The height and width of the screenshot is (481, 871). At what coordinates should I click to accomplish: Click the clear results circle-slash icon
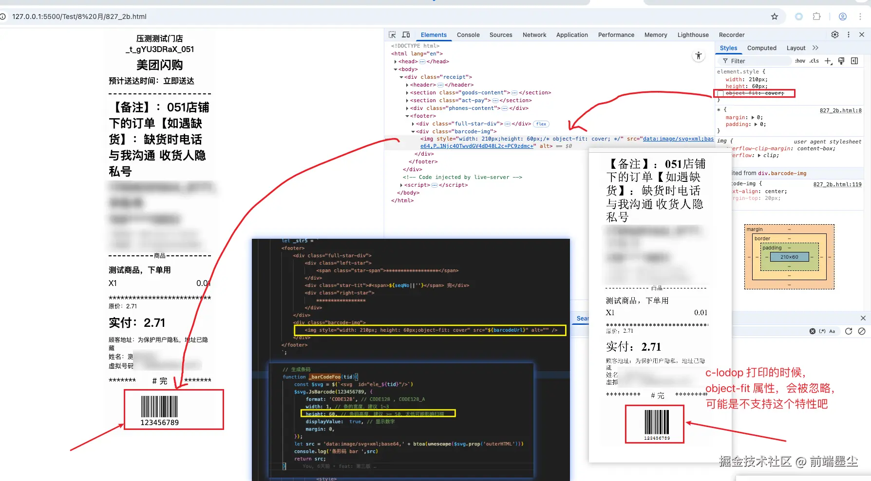(862, 331)
